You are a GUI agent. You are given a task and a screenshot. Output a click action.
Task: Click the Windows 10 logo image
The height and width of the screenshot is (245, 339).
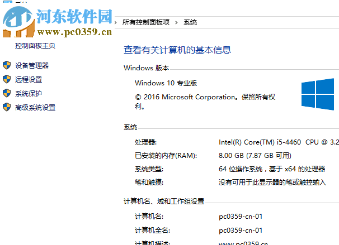pos(318,94)
